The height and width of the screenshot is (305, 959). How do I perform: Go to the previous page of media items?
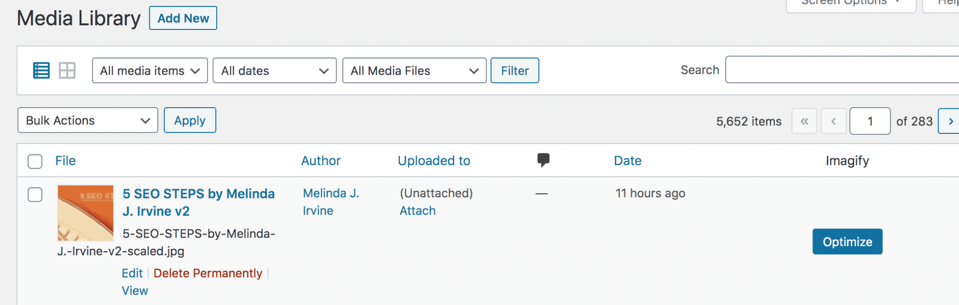tap(834, 121)
